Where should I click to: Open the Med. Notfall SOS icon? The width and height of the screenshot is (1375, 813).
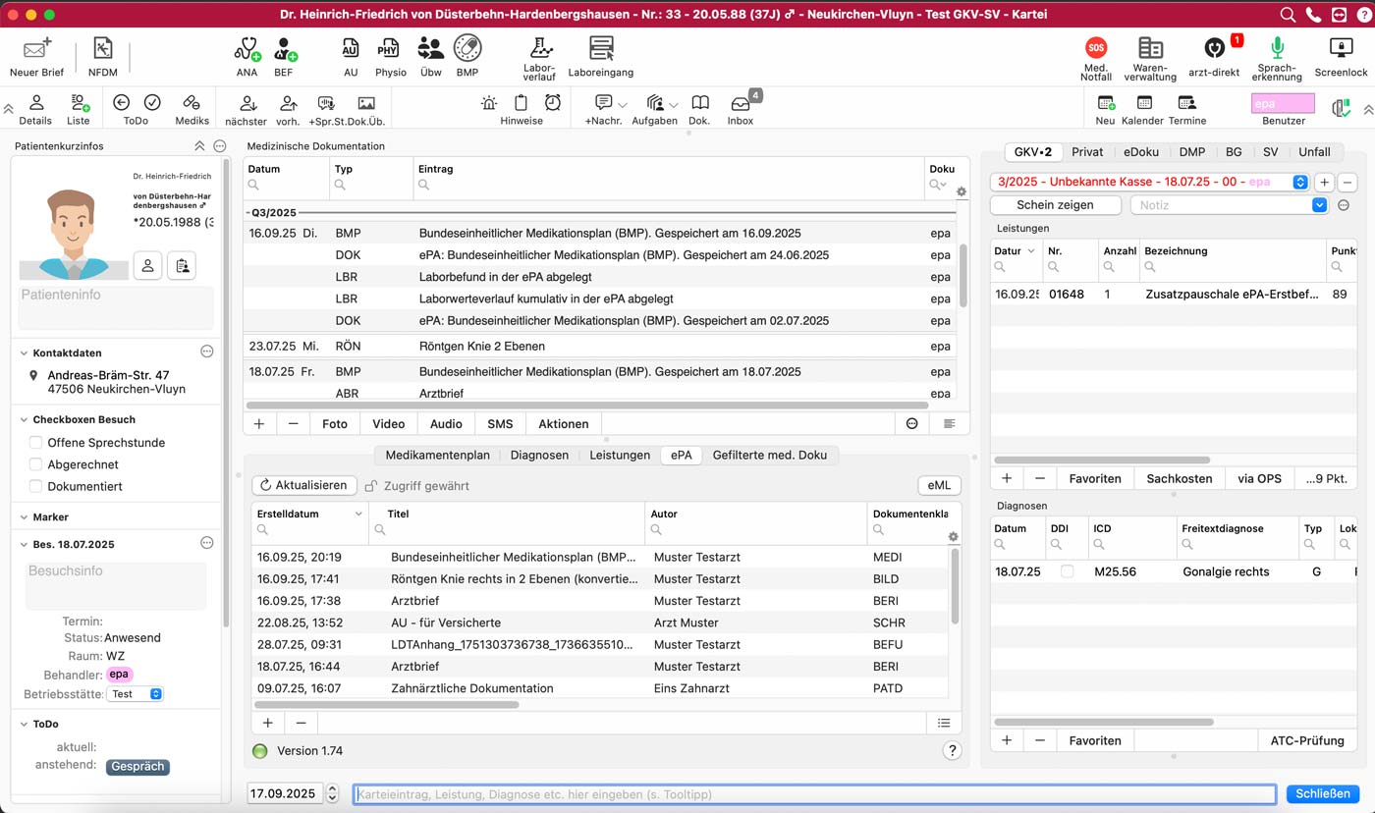1096,49
